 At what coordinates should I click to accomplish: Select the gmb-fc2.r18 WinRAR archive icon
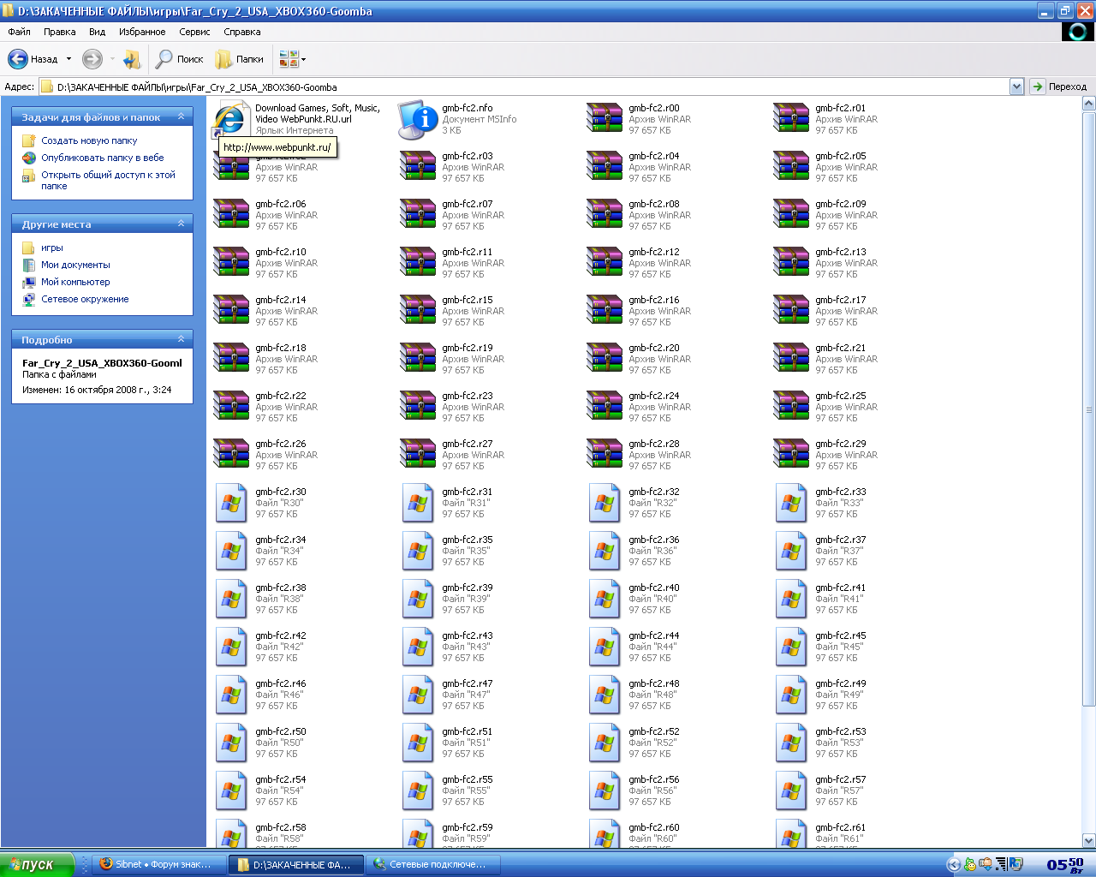point(231,358)
